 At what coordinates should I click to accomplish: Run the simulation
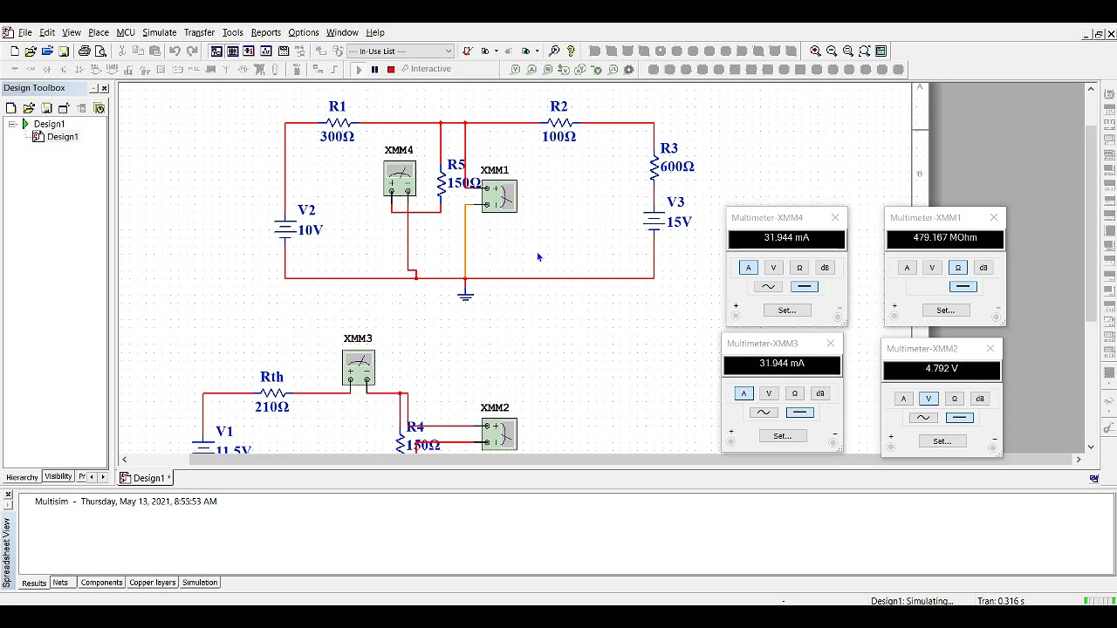coord(358,70)
